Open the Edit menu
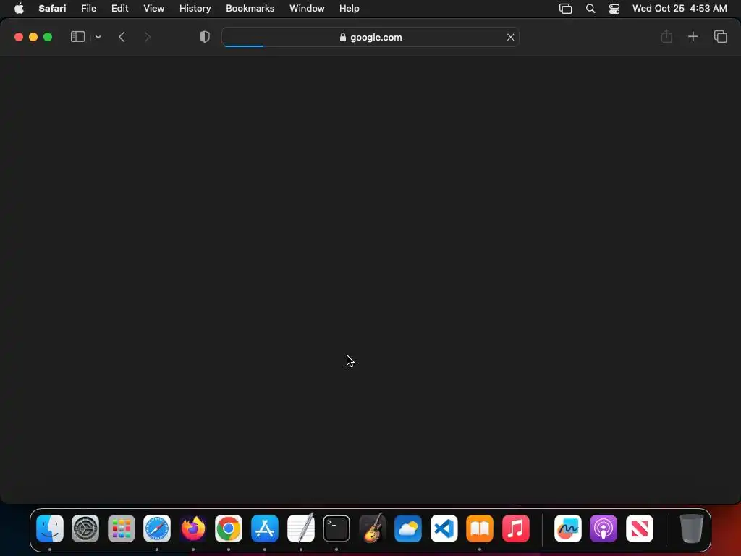Image resolution: width=741 pixels, height=556 pixels. [x=119, y=9]
